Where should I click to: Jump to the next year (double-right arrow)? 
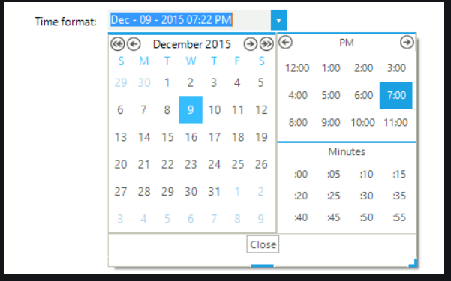pyautogui.click(x=266, y=44)
